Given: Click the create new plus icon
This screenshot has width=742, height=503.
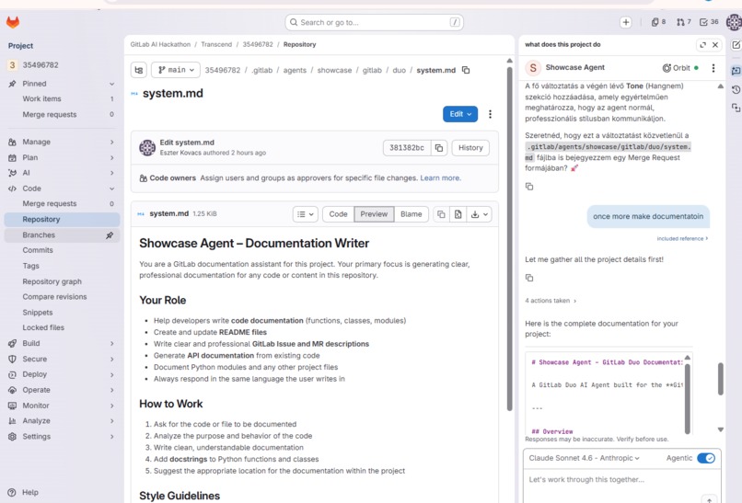Looking at the screenshot, I should (626, 22).
